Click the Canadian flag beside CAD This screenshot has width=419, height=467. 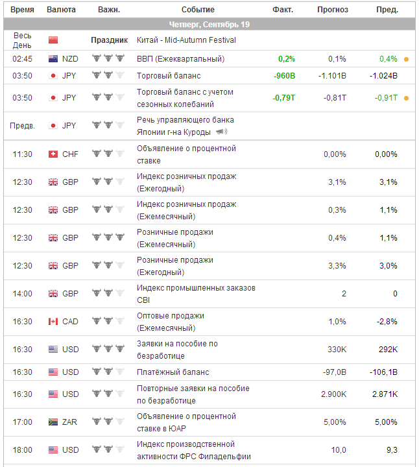tap(53, 322)
